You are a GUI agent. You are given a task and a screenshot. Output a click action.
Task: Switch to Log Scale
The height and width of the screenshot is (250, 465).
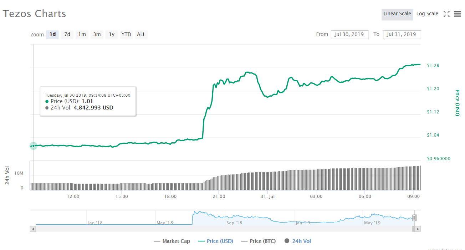pyautogui.click(x=427, y=14)
